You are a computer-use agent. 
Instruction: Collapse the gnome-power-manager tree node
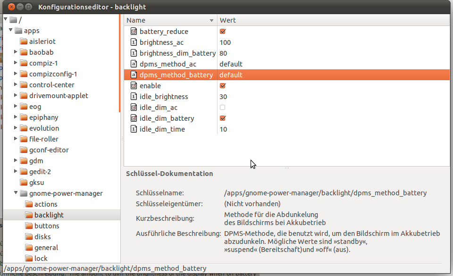point(16,192)
